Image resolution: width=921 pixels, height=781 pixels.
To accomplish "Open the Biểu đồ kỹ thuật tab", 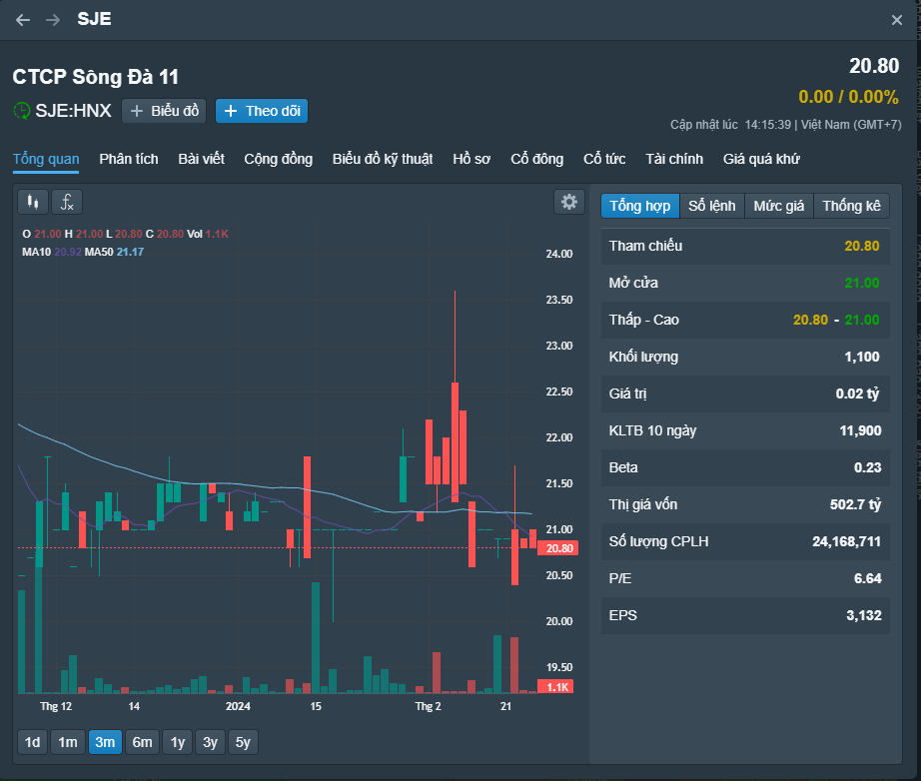I will coord(383,159).
